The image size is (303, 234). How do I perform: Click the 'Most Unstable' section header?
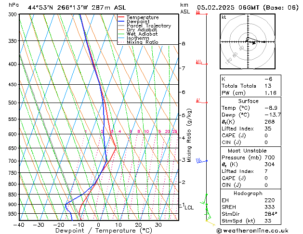point(247,151)
